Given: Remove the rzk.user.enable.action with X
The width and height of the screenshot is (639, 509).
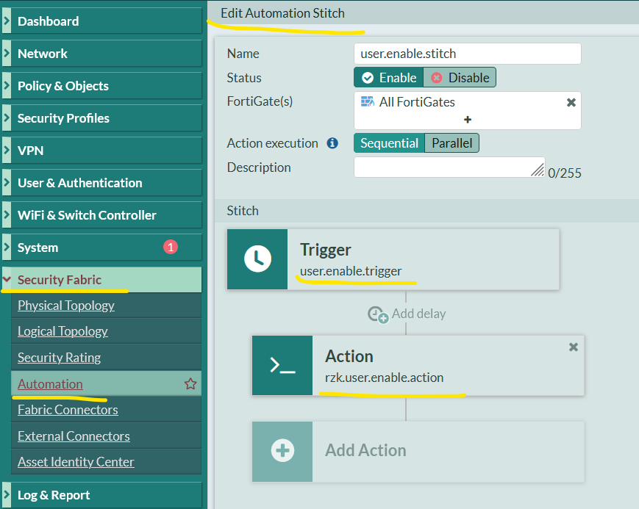Looking at the screenshot, I should 574,347.
